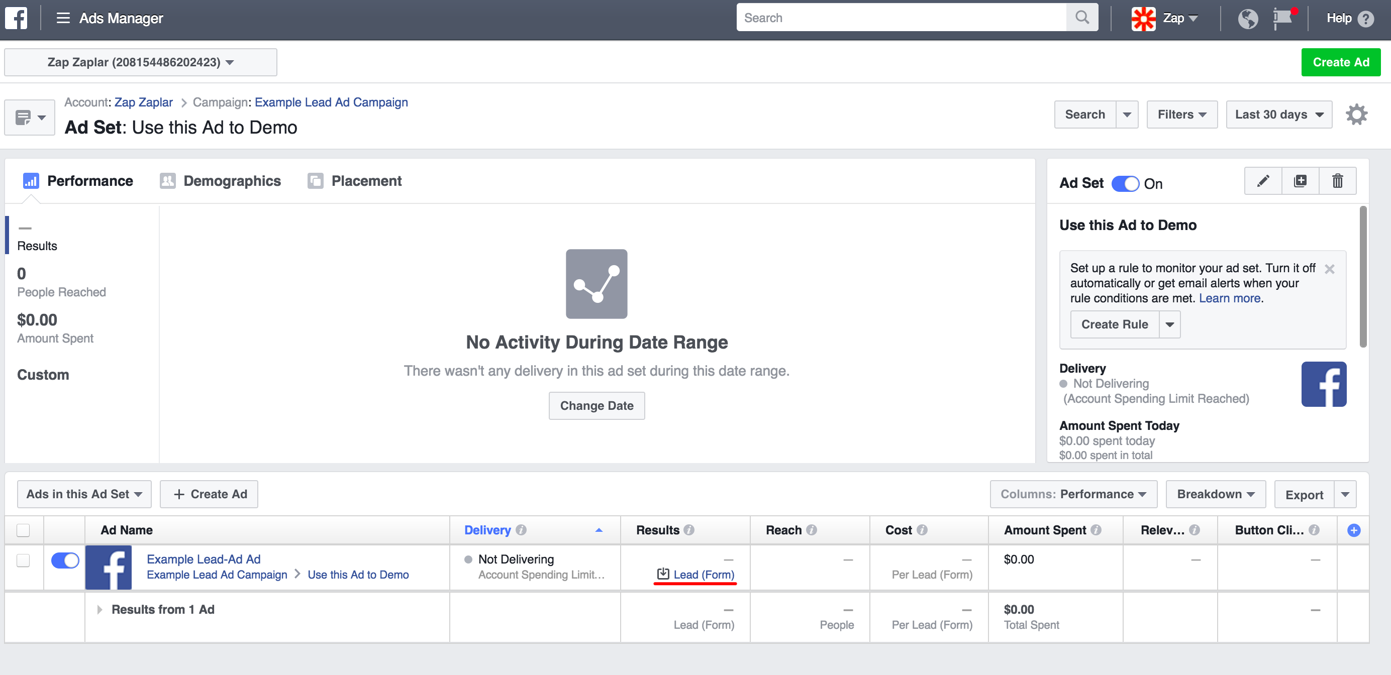Click the Delivery column info icon
Screen dimensions: 1391x675
point(521,530)
